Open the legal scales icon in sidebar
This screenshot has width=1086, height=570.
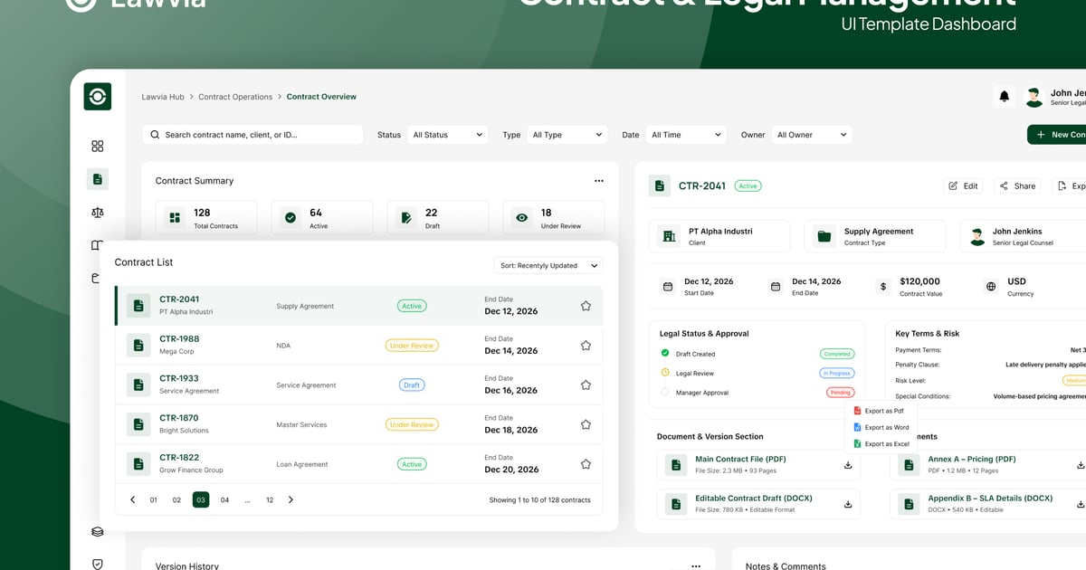pyautogui.click(x=98, y=213)
